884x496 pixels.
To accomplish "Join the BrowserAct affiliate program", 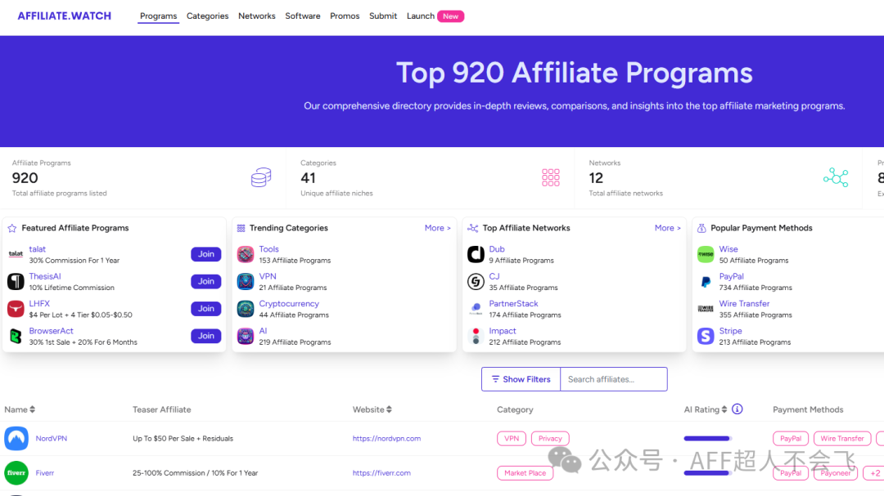I will coord(205,336).
